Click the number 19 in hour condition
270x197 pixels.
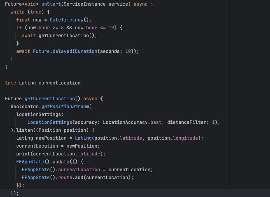pyautogui.click(x=111, y=28)
